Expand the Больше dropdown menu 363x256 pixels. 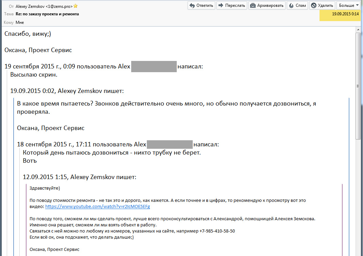tap(349, 5)
